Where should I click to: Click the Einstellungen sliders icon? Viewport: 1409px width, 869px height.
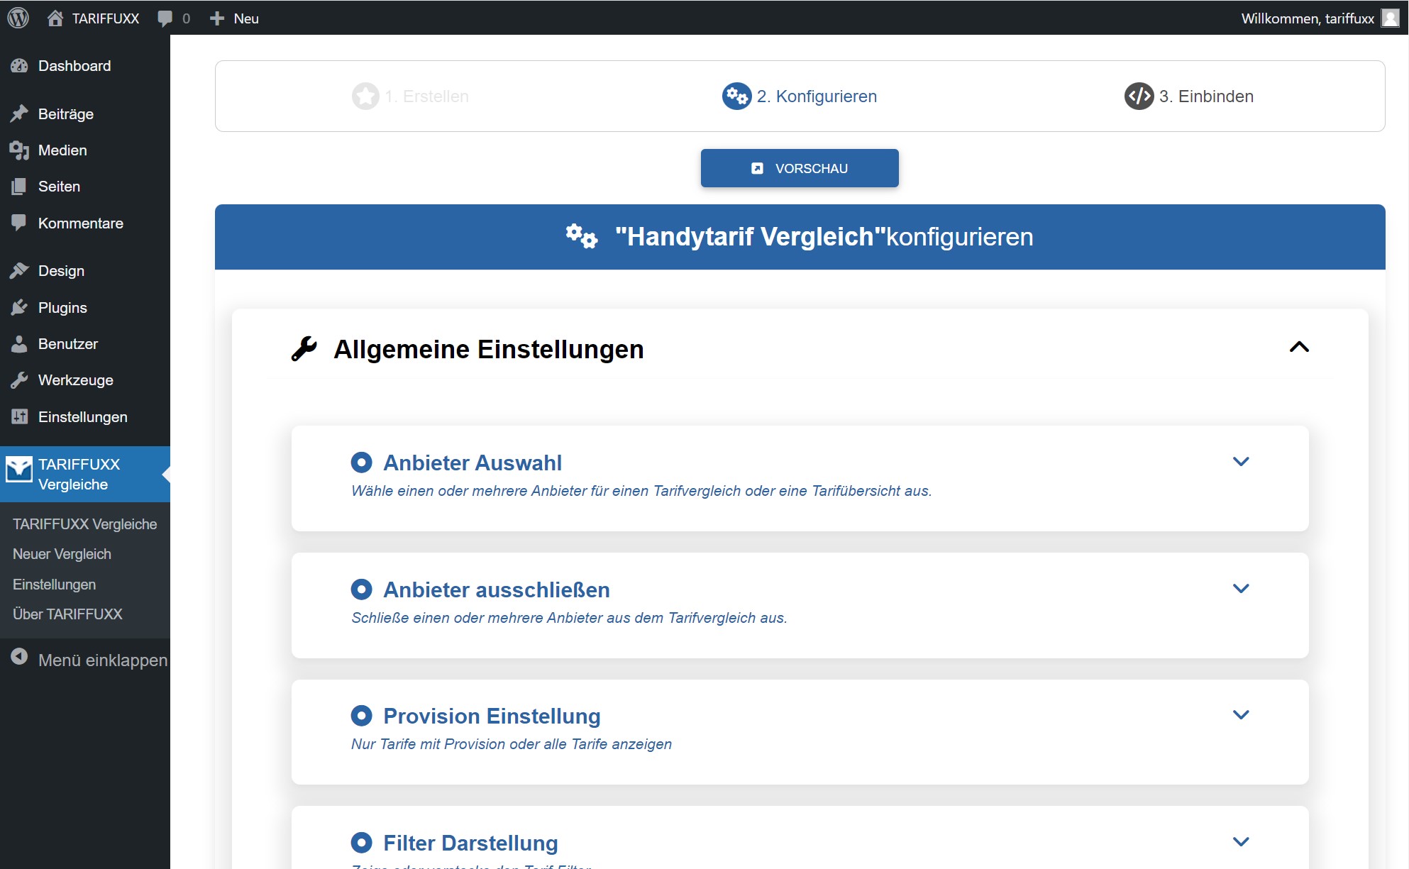[19, 417]
